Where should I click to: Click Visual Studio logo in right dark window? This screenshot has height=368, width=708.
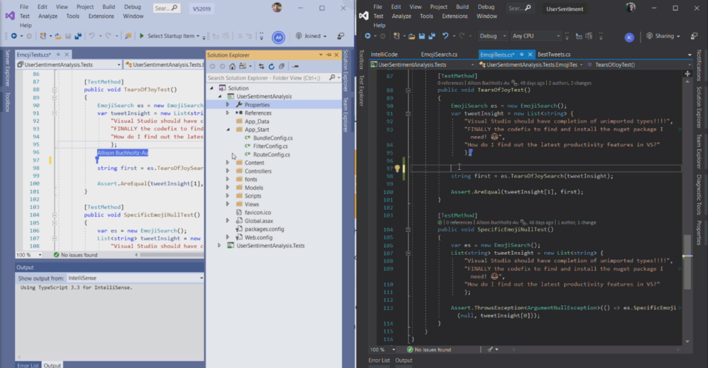364,16
